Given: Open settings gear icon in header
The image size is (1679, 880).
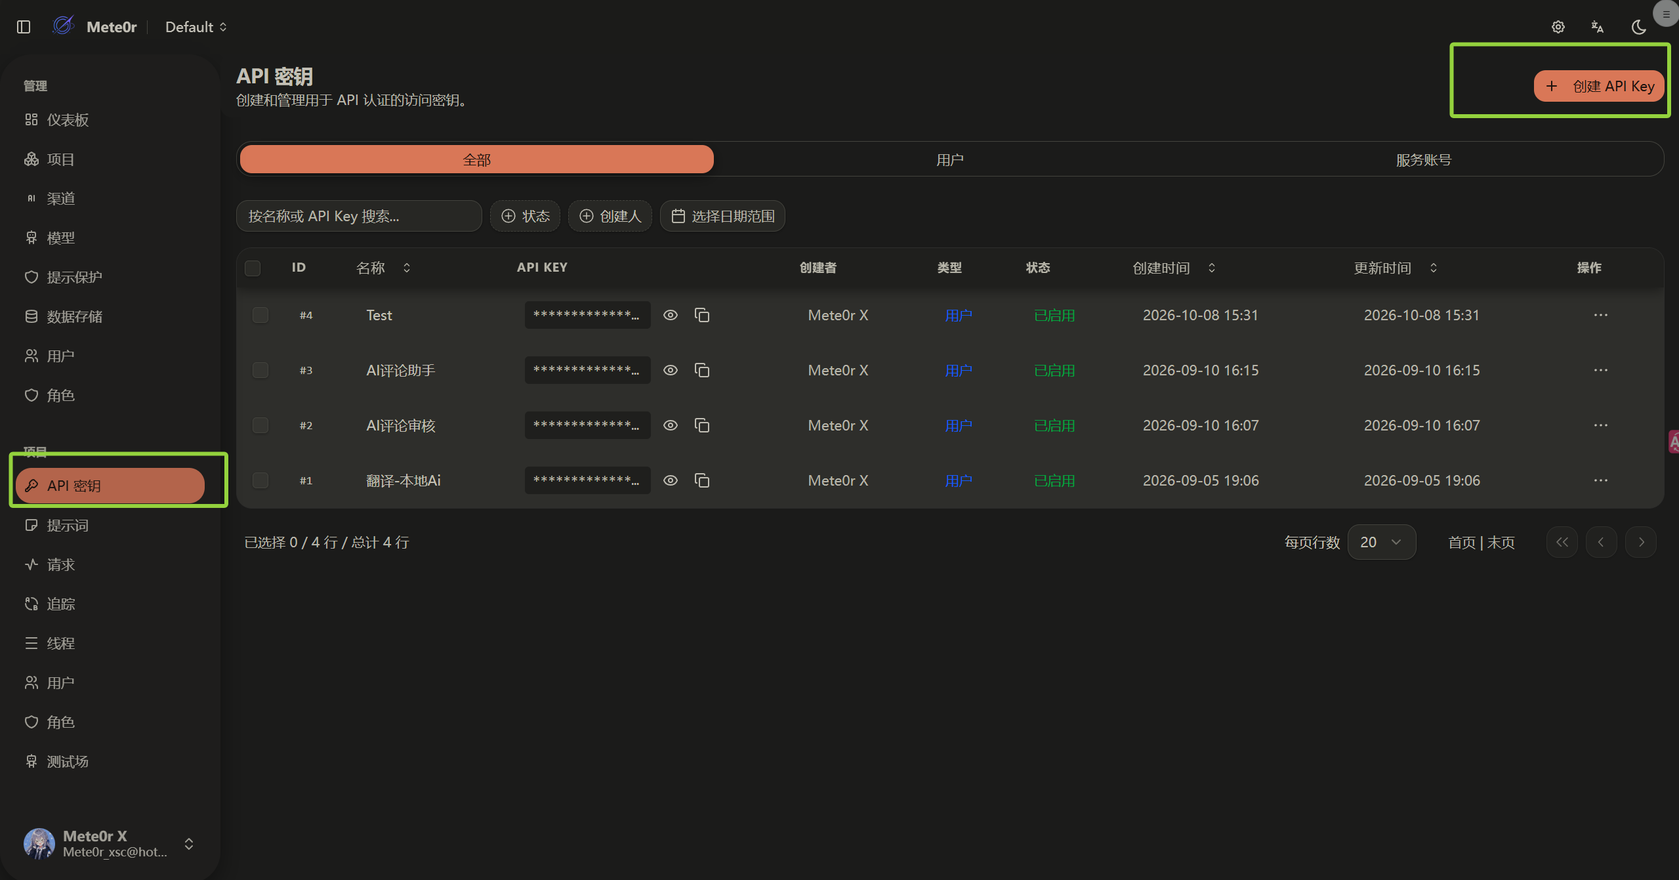Looking at the screenshot, I should [x=1558, y=27].
